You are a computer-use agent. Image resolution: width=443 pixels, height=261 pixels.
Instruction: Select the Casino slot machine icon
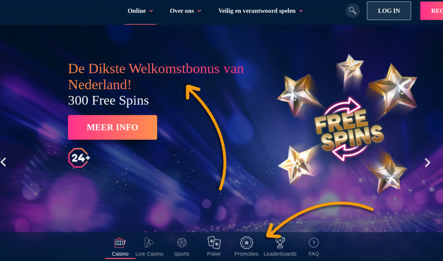(x=120, y=242)
